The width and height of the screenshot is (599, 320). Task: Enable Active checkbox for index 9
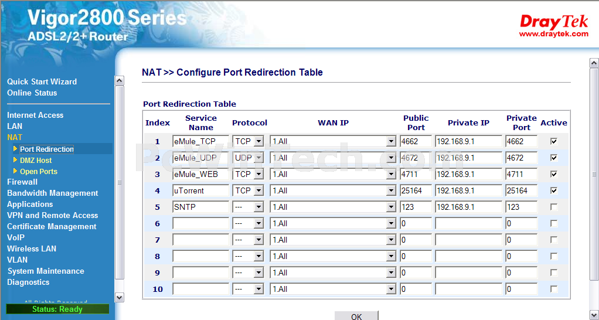pos(553,273)
